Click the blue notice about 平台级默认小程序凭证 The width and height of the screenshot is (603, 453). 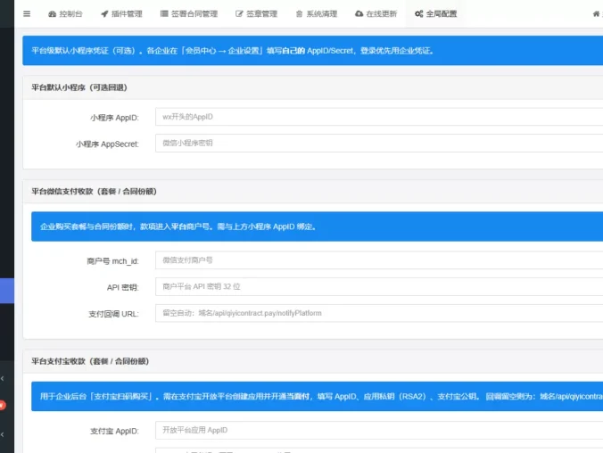[313, 50]
